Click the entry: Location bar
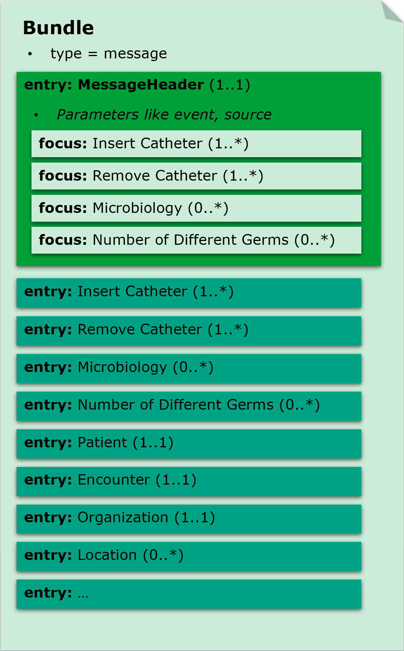The width and height of the screenshot is (404, 651). pyautogui.click(x=189, y=556)
